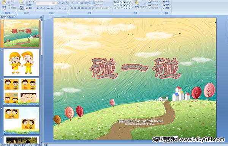228x146 pixels.
Task: Toggle italic formatting
Action: (x=41, y=8)
